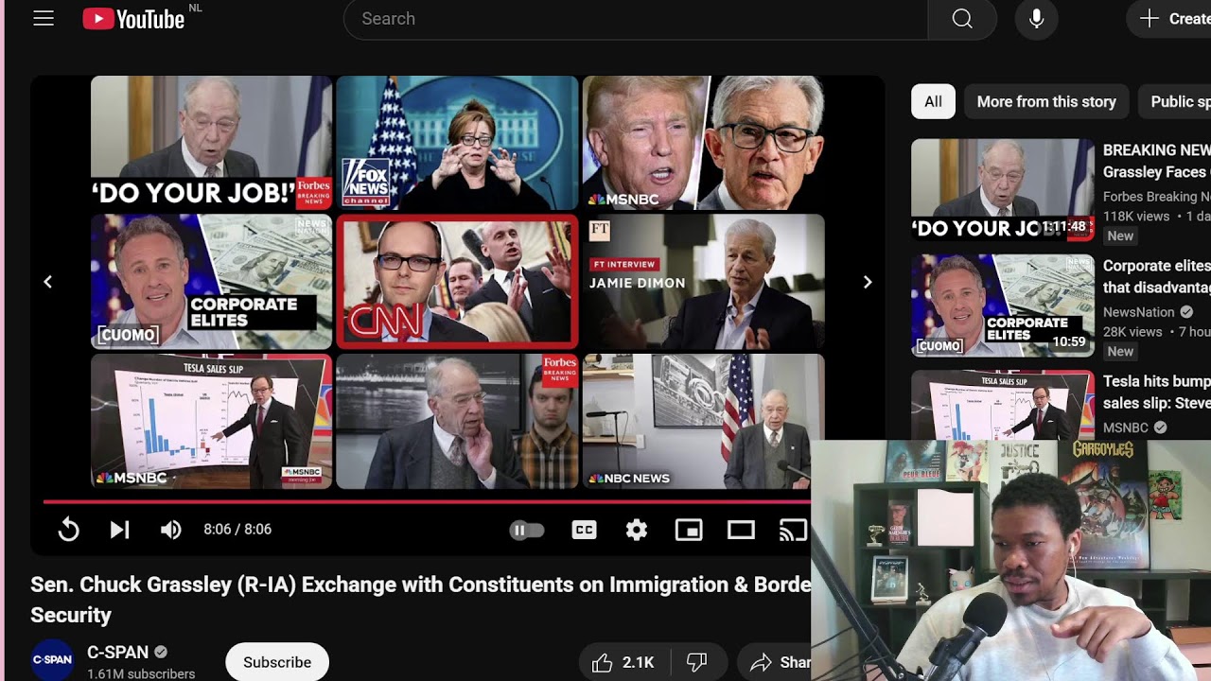Open the MSNBC Trump and Powell suggestion
Screen dimensions: 1211x681
(703, 143)
